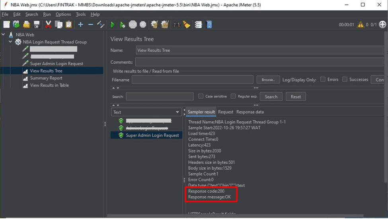Click into the Filename input field
The height and width of the screenshot is (219, 388).
pyautogui.click(x=192, y=80)
